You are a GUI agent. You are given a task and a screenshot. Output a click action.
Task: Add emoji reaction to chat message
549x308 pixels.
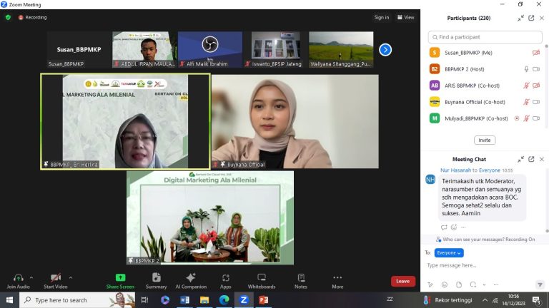pyautogui.click(x=454, y=227)
